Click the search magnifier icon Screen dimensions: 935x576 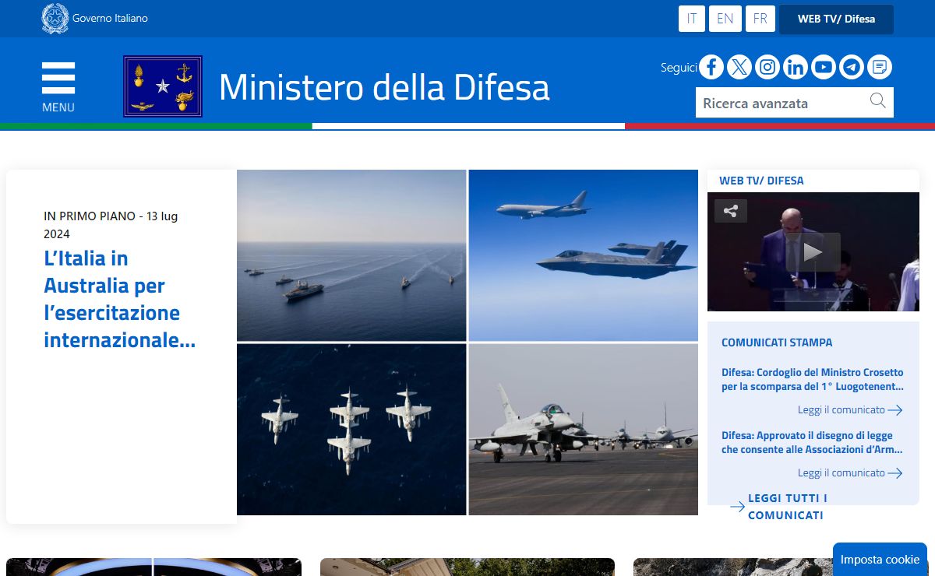point(878,101)
